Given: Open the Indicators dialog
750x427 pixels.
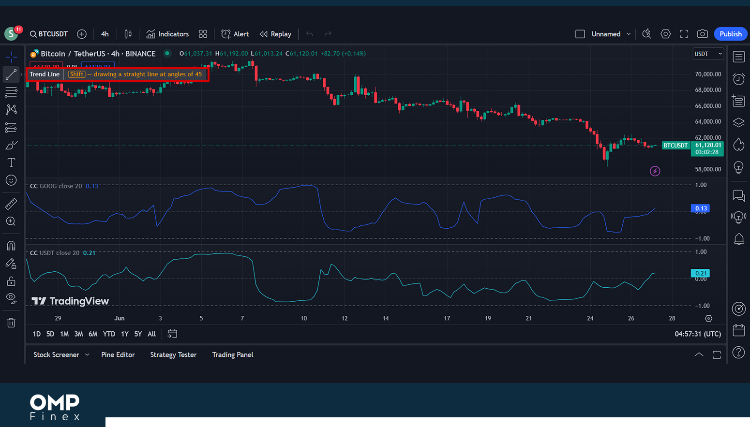Looking at the screenshot, I should pyautogui.click(x=167, y=34).
